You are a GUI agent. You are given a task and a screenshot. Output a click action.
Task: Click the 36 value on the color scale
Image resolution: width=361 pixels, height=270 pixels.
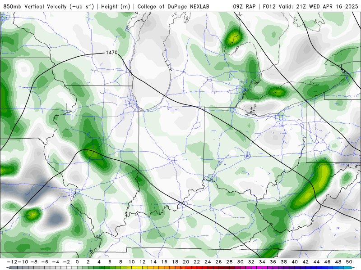(x=273, y=262)
